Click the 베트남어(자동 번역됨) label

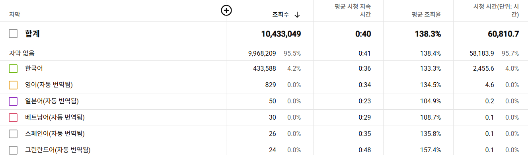pos(55,118)
